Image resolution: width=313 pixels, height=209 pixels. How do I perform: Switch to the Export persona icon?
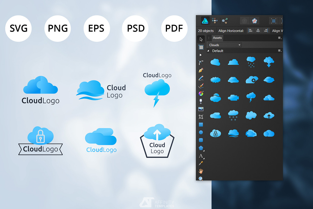coord(225,21)
